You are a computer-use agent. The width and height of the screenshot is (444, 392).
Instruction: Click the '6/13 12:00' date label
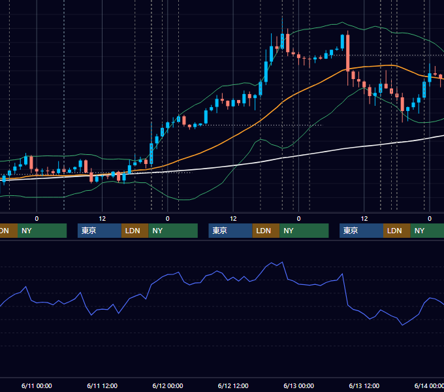click(364, 385)
